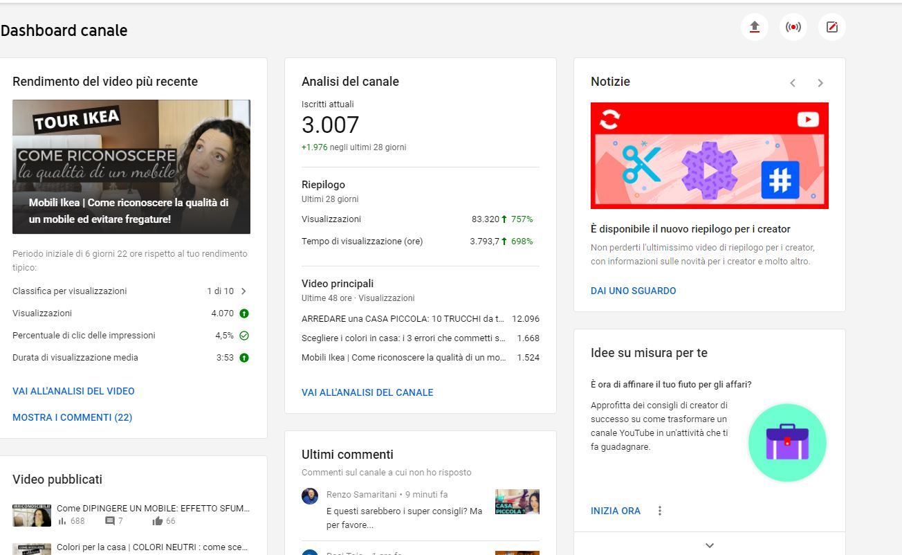Click the comments icon showing 7
The width and height of the screenshot is (902, 555).
(109, 521)
